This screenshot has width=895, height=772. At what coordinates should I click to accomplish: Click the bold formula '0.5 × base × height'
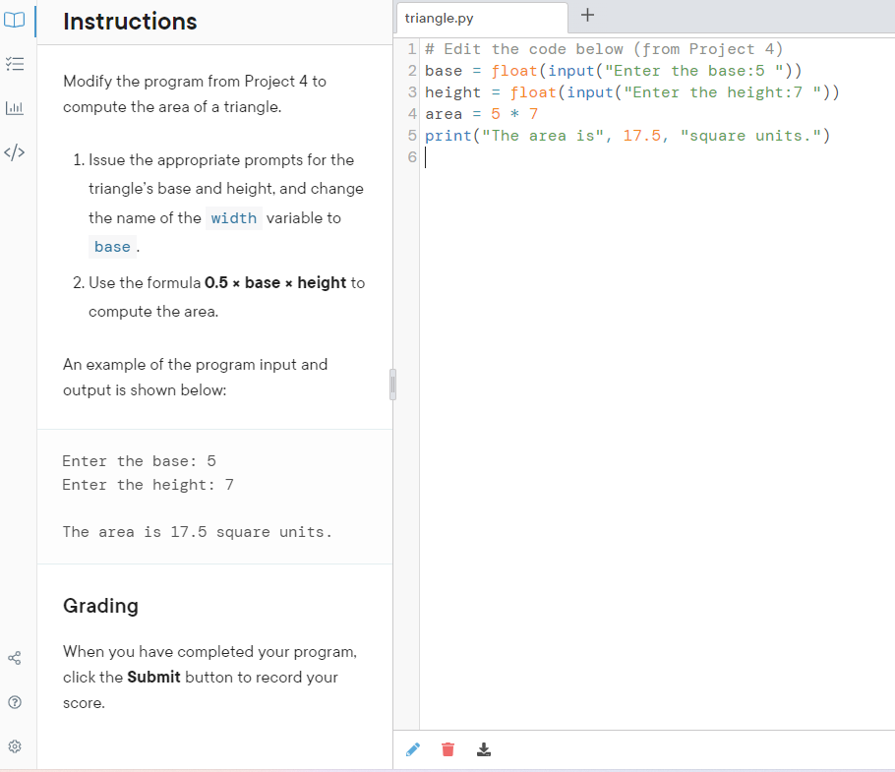275,283
